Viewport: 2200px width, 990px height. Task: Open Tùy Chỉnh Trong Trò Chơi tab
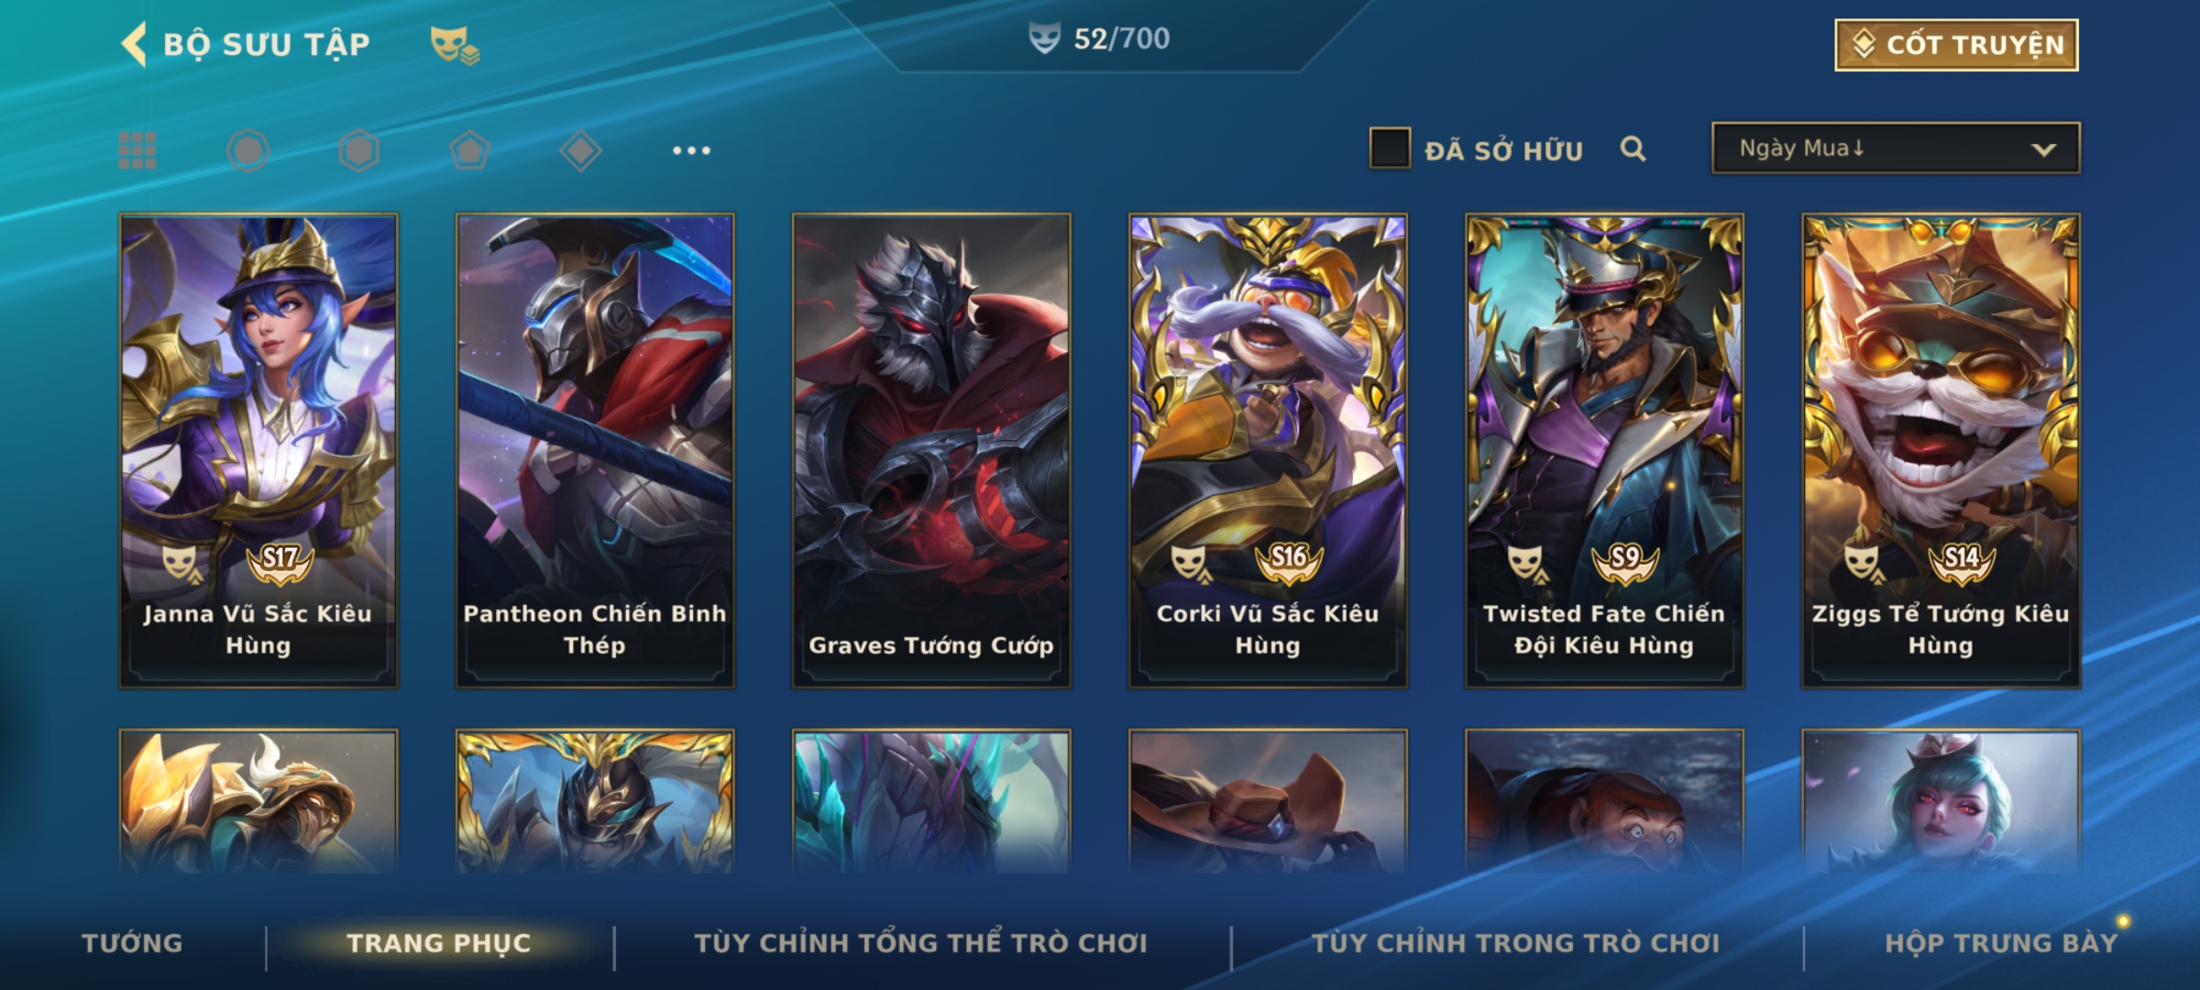pyautogui.click(x=1515, y=943)
